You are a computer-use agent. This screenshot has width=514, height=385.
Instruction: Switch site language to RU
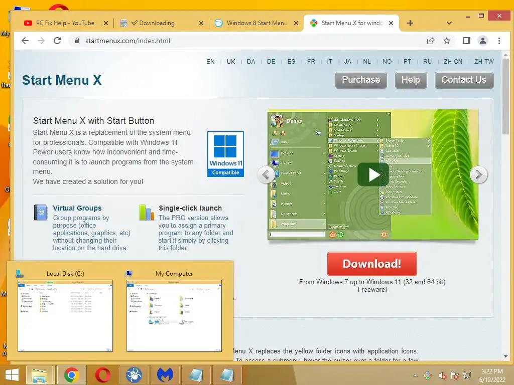(x=427, y=62)
